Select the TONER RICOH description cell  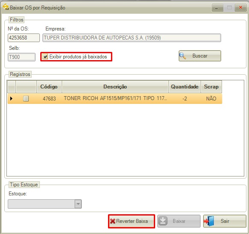pyautogui.click(x=115, y=99)
